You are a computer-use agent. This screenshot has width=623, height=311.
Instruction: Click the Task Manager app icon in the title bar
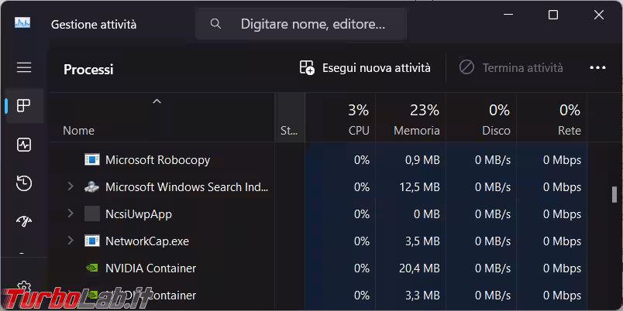click(22, 23)
